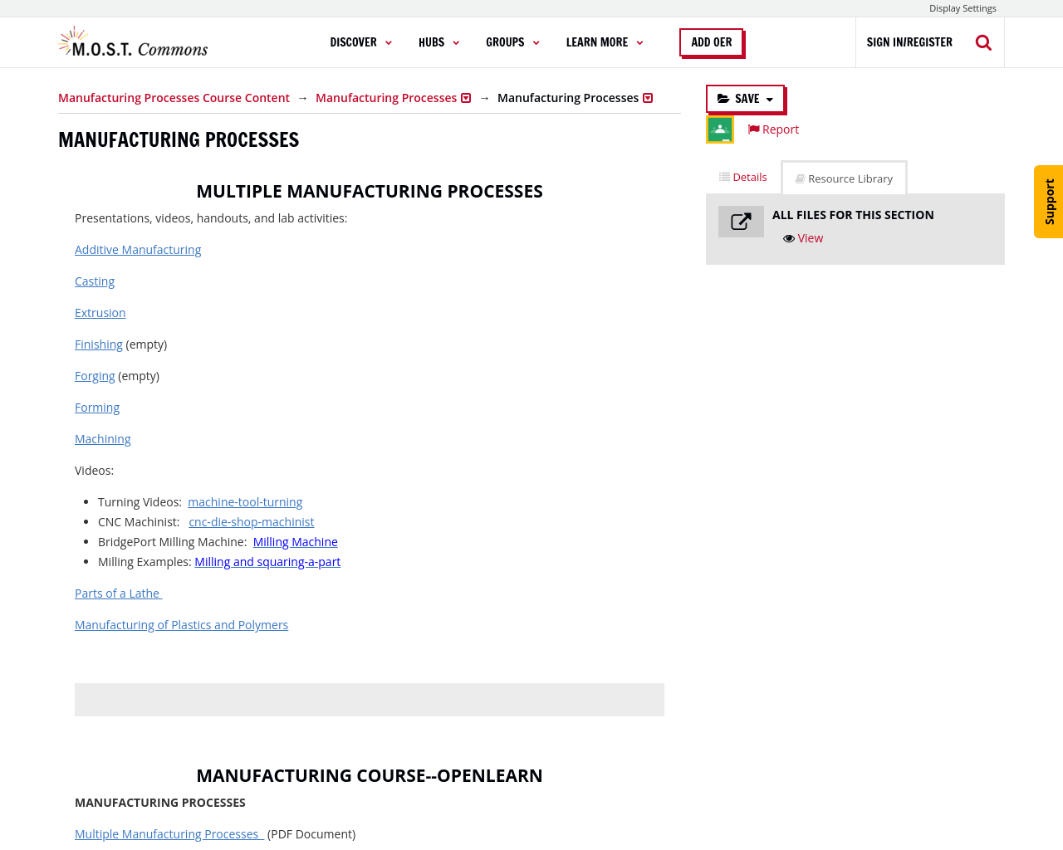Open the Additive Manufacturing link

pos(138,249)
